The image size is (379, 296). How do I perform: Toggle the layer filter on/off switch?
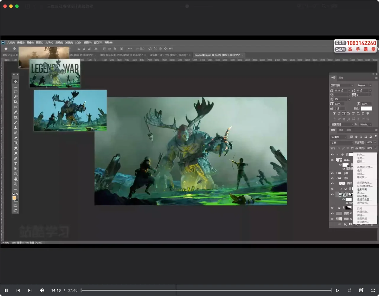(x=376, y=136)
